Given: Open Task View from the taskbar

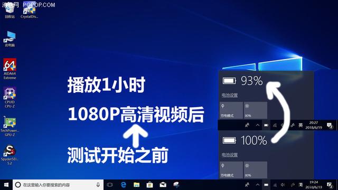Looking at the screenshot, I should pos(110,185).
